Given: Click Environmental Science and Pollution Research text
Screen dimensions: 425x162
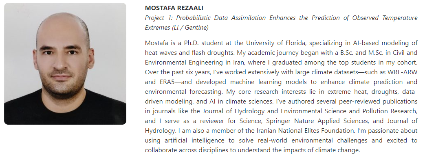Looking at the screenshot, I should pyautogui.click(x=348, y=111).
